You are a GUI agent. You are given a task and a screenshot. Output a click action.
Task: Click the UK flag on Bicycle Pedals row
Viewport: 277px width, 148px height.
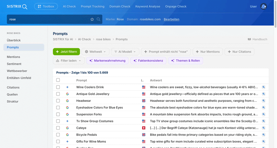(x=144, y=135)
